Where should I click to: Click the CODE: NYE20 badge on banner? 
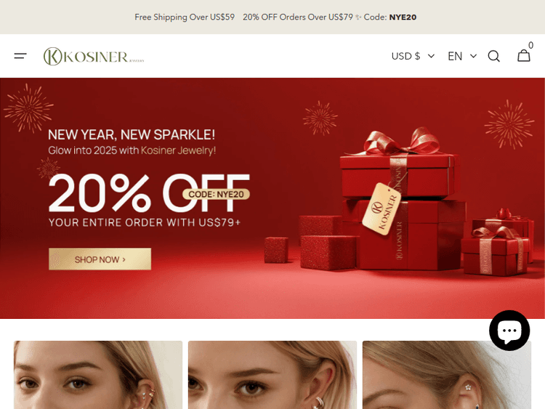pyautogui.click(x=217, y=194)
